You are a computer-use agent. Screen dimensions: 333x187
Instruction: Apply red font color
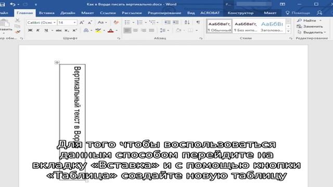110,31
